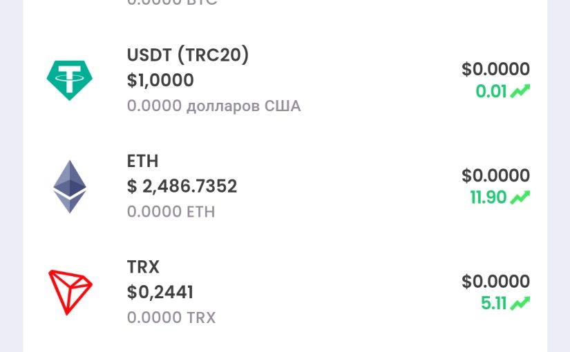Click the red TRON TRX logo
The width and height of the screenshot is (570, 352).
(x=70, y=292)
